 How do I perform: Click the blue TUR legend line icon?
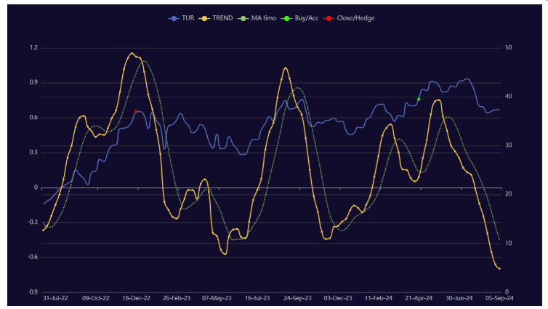click(173, 18)
